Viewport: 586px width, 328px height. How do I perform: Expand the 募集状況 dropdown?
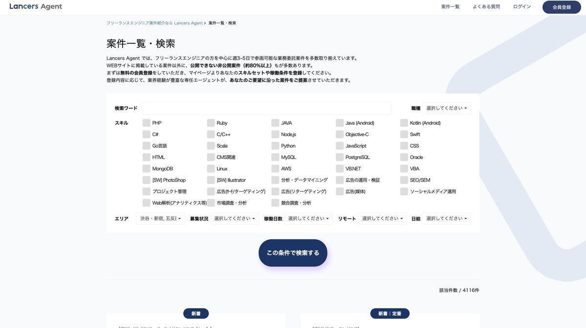point(234,219)
